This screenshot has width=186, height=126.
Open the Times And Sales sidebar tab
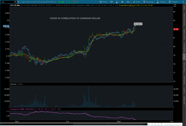pos(184,19)
